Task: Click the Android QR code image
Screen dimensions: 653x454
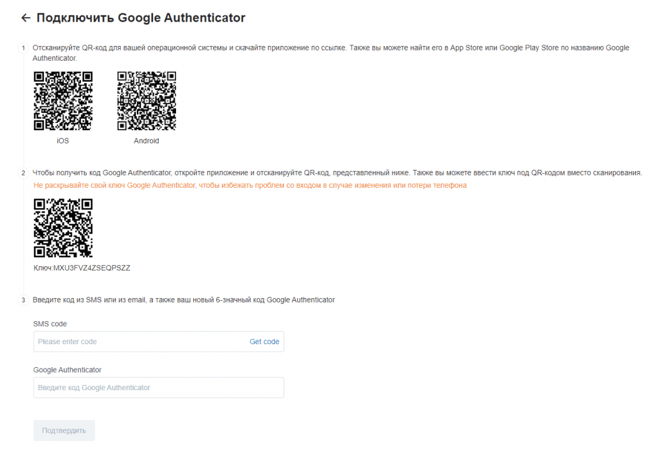Action: tap(147, 101)
